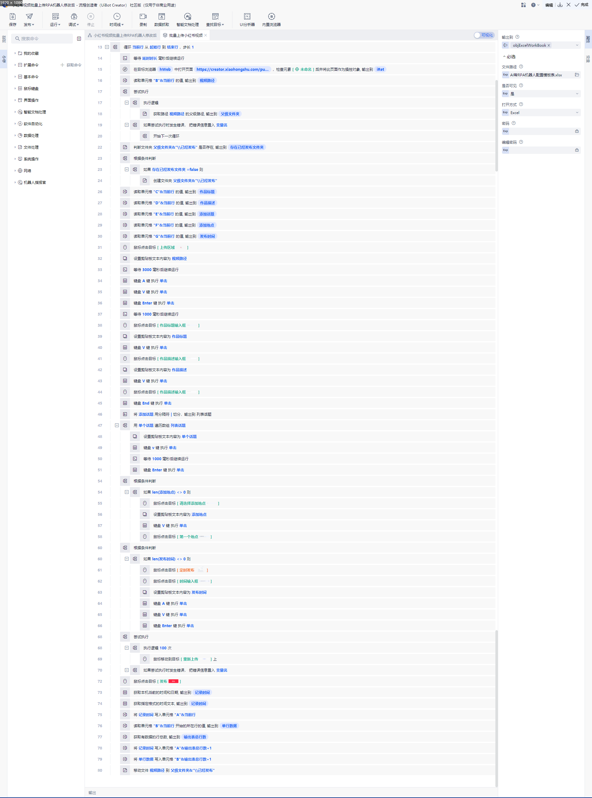Viewport: 592px width, 798px height.
Task: Select line 72 鼠标点击目标 发布 command
Action: [308, 681]
